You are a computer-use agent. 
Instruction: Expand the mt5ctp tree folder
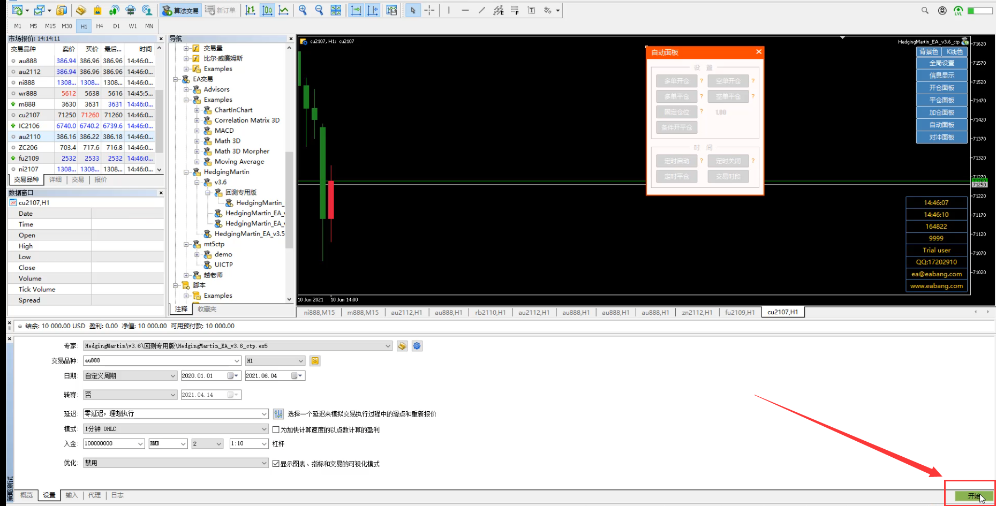[x=186, y=244]
